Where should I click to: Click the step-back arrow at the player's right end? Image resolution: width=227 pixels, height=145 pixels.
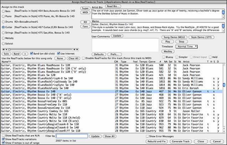coord(74,49)
